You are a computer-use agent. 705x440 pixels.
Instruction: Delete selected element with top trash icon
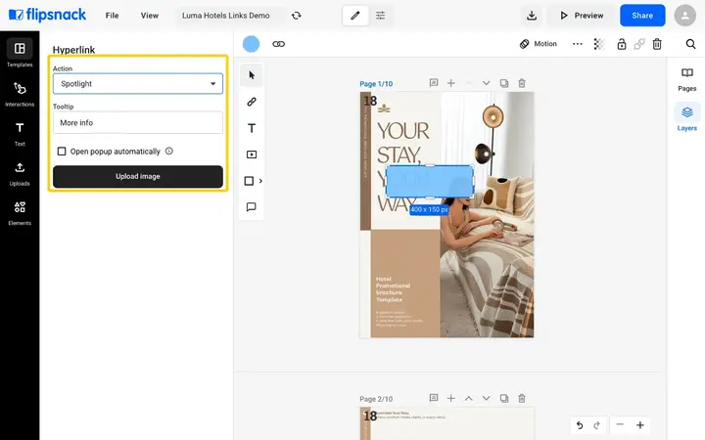click(657, 44)
